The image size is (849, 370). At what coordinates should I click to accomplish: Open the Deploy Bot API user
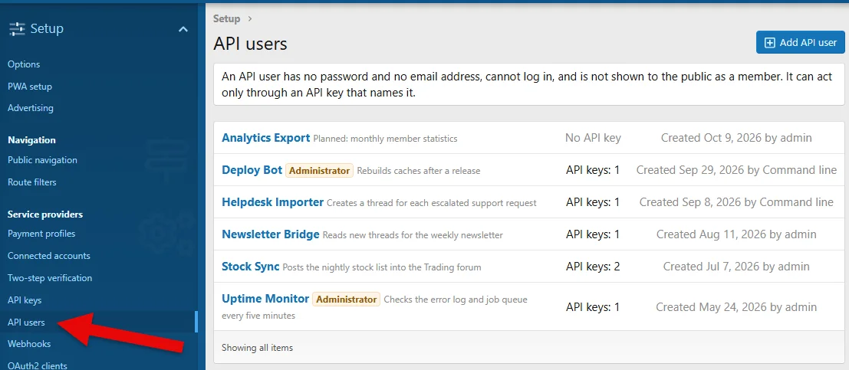[252, 170]
